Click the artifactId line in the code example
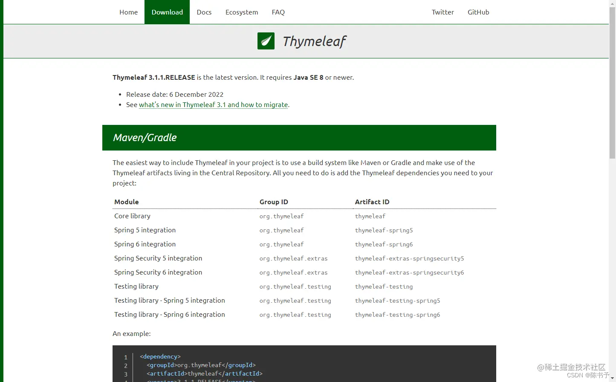 [205, 373]
